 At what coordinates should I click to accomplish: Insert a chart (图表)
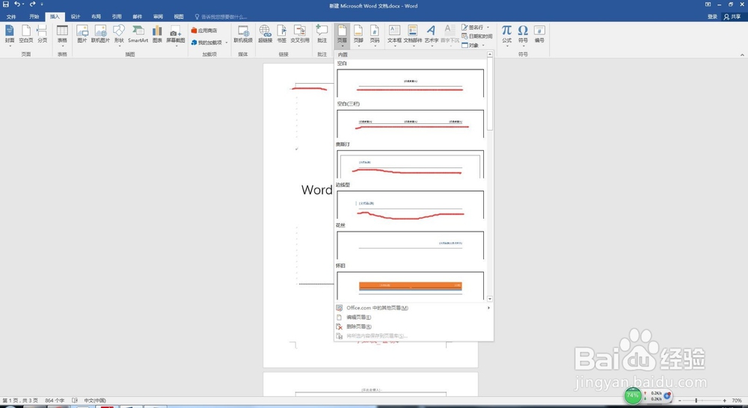(x=157, y=34)
